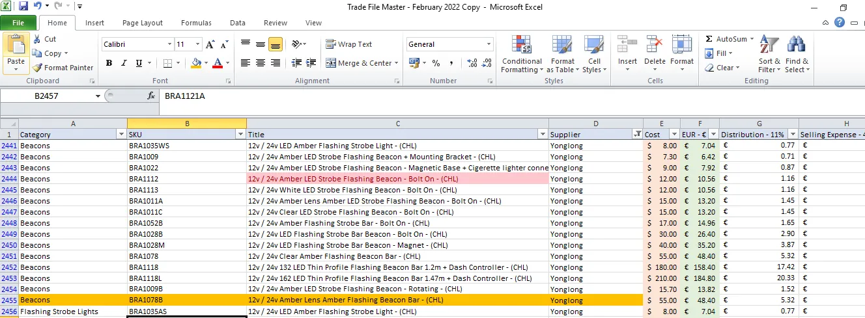
Task: Open the General number format dropdown
Action: point(489,44)
